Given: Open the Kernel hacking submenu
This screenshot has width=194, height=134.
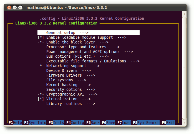Looking at the screenshot, I should tap(69, 85).
